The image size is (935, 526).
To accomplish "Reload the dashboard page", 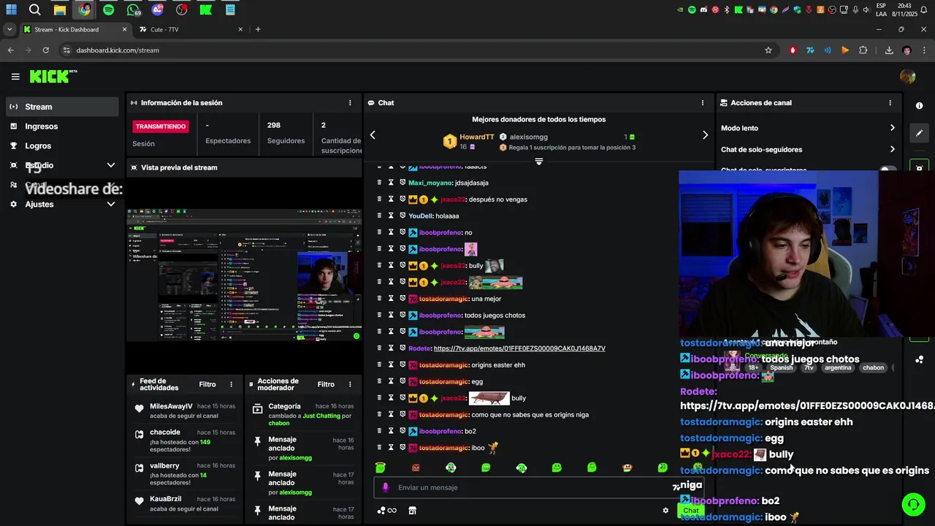I will point(45,50).
